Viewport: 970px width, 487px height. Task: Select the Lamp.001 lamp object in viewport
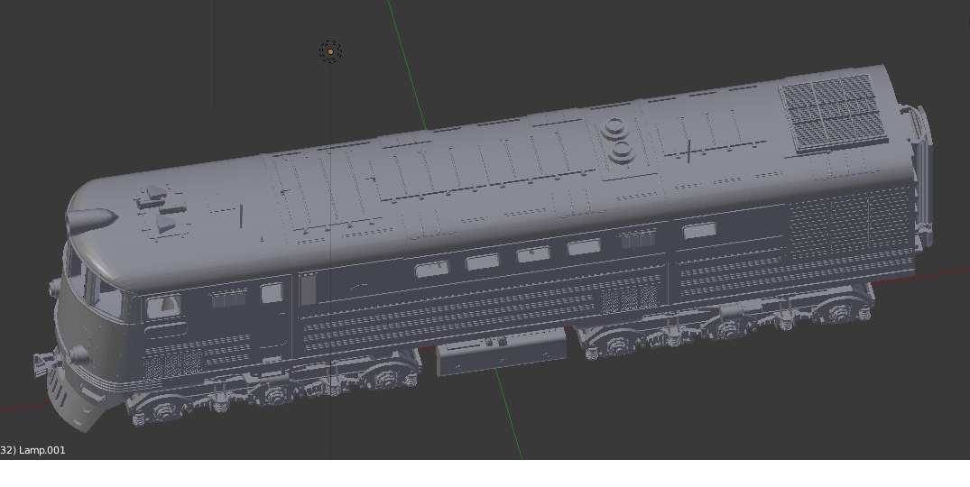coord(330,51)
